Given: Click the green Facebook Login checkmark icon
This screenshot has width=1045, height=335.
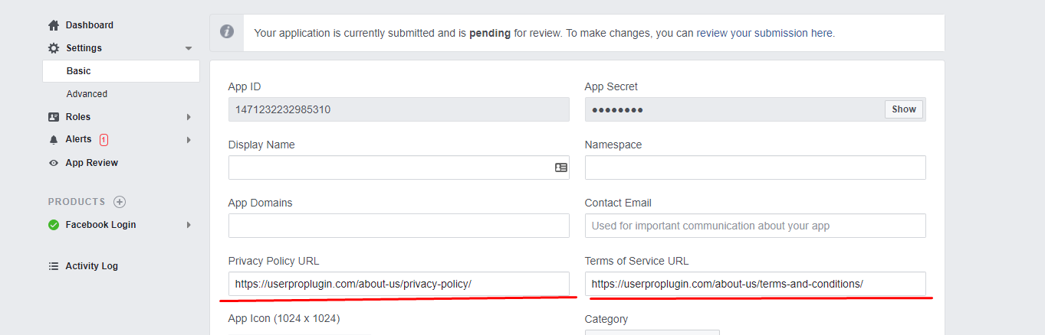Looking at the screenshot, I should click(x=54, y=225).
